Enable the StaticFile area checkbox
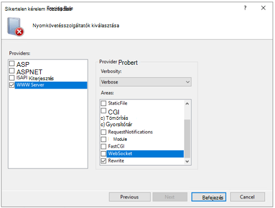The height and width of the screenshot is (208, 275). [x=103, y=103]
